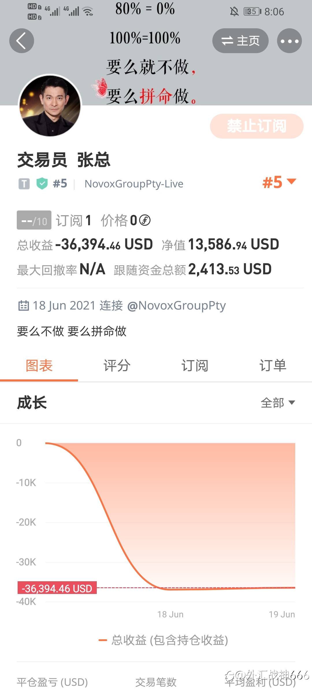Viewport: 312px width, 693px height.
Task: Open the three-dot more options menu
Action: 289,41
